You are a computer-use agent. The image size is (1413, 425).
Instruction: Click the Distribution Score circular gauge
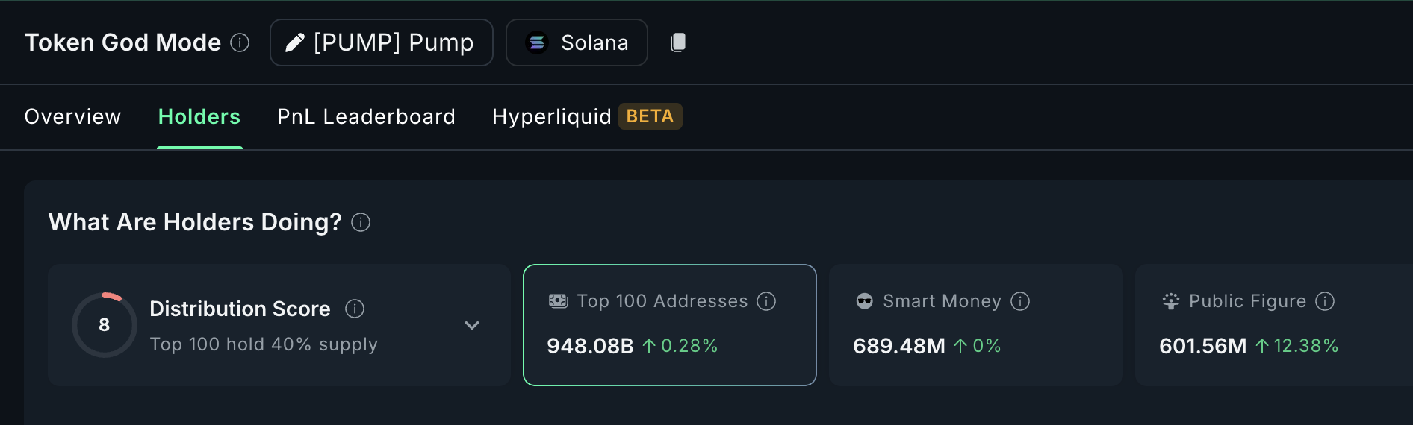point(105,325)
